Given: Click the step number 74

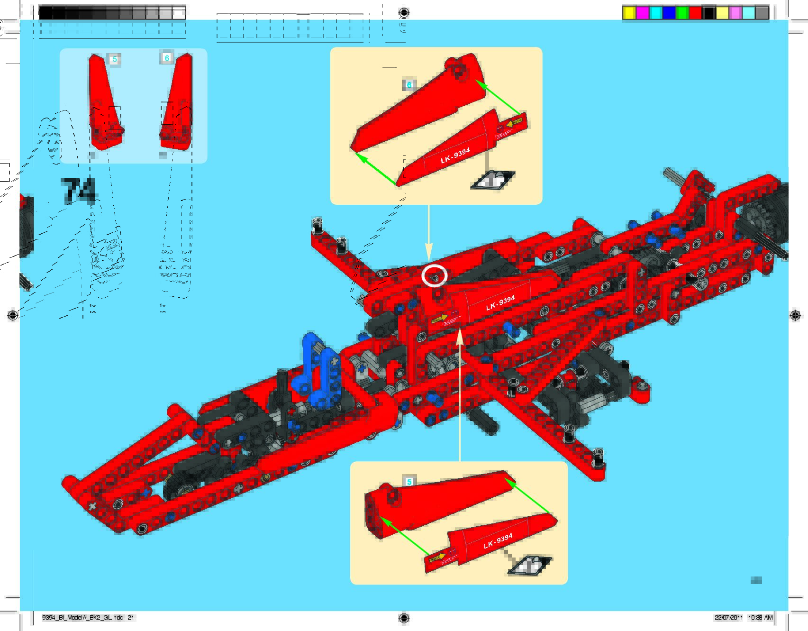Looking at the screenshot, I should point(79,190).
